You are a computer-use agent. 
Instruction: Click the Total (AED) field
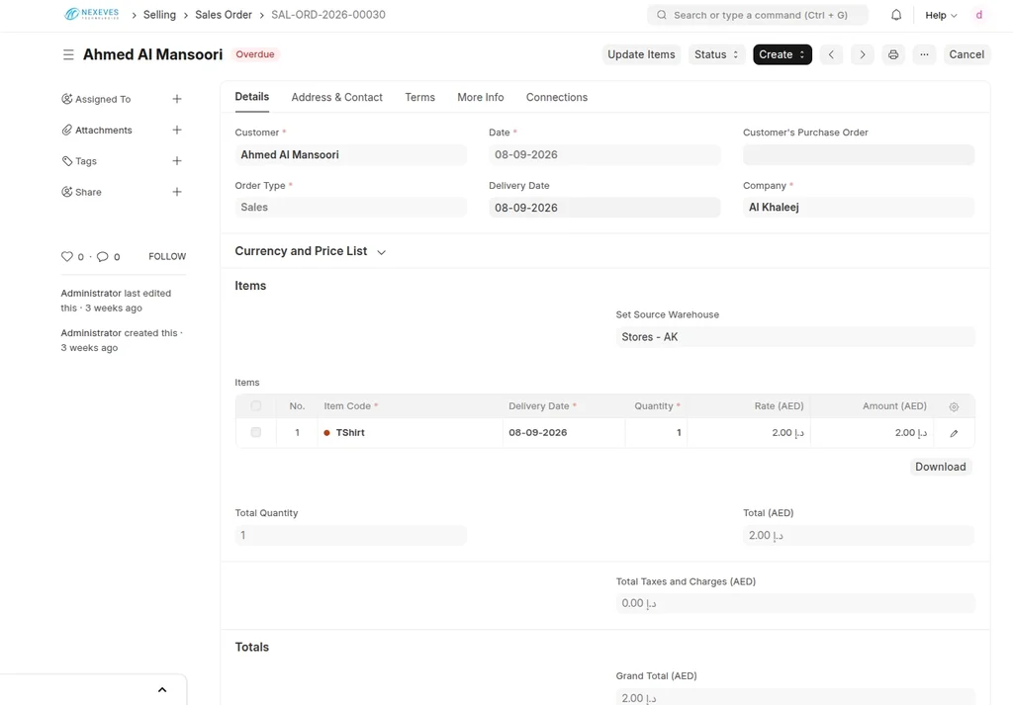point(859,535)
